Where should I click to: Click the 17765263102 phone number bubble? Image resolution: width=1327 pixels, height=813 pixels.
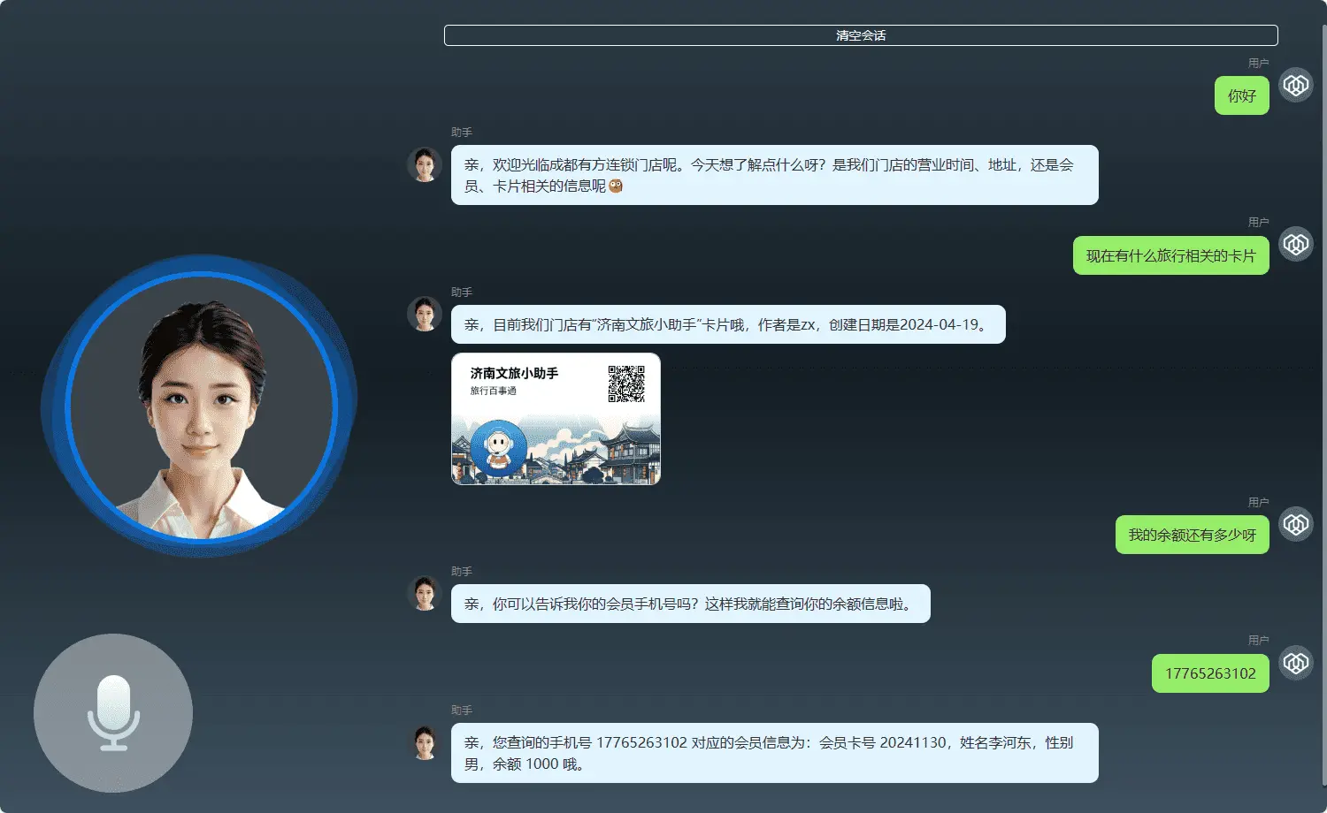(x=1209, y=673)
